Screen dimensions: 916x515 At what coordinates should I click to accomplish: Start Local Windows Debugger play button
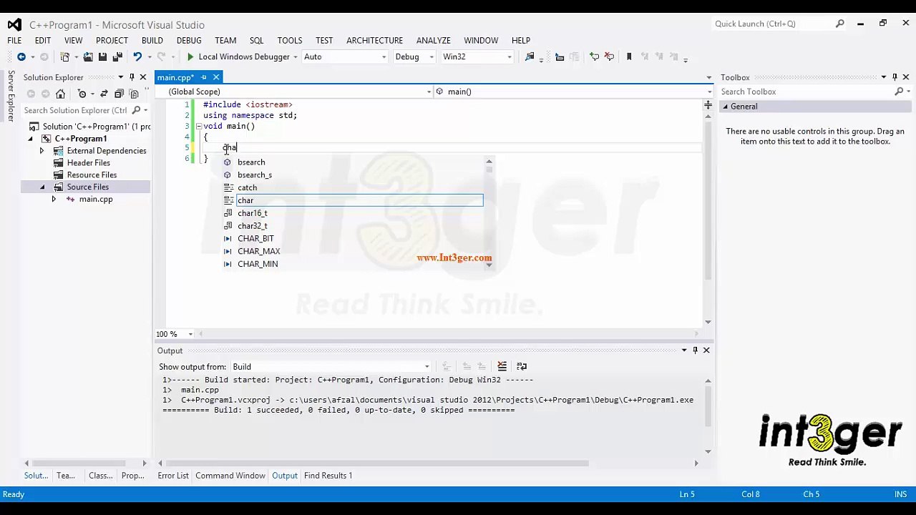pyautogui.click(x=190, y=57)
